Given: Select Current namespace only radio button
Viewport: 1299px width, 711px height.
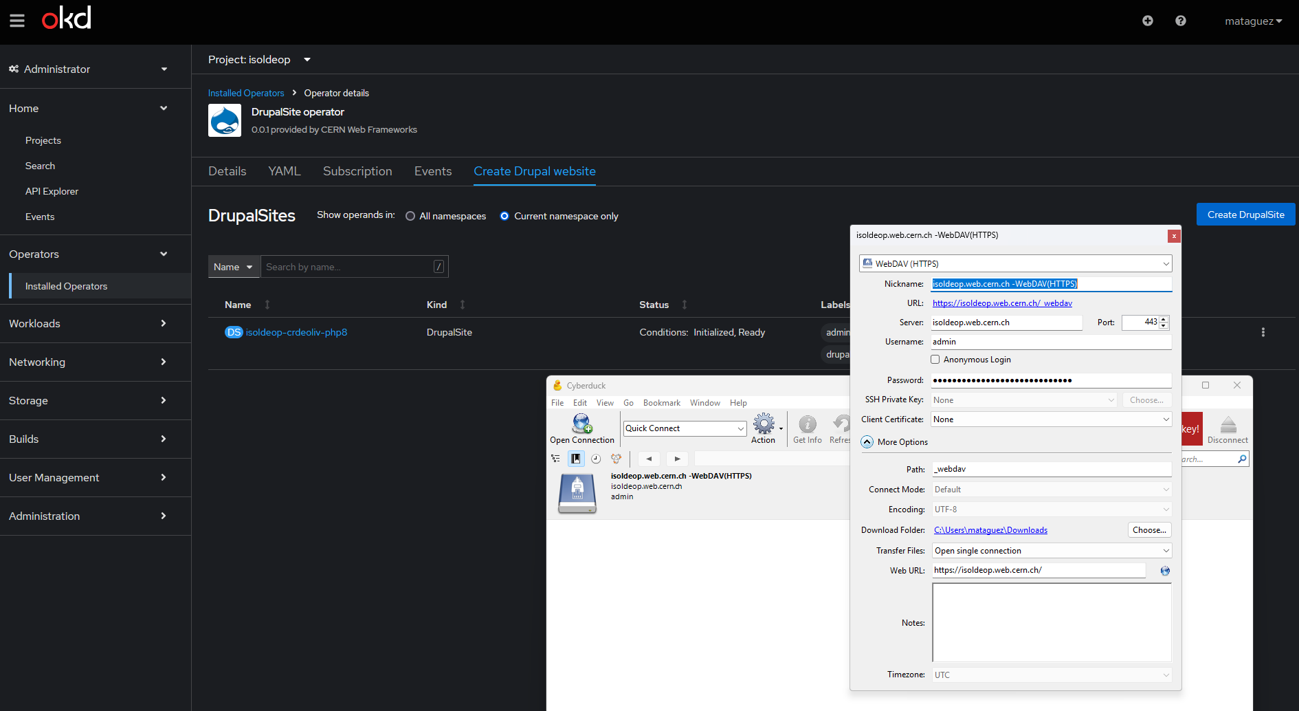Looking at the screenshot, I should (x=504, y=216).
